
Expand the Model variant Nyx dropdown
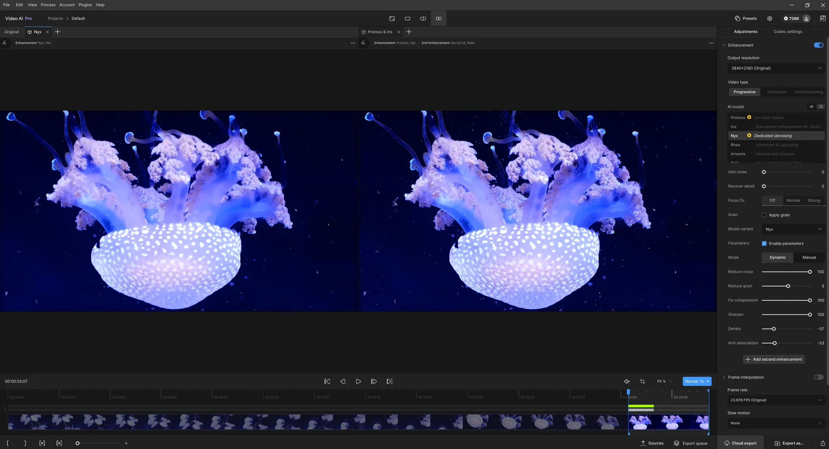(x=793, y=229)
